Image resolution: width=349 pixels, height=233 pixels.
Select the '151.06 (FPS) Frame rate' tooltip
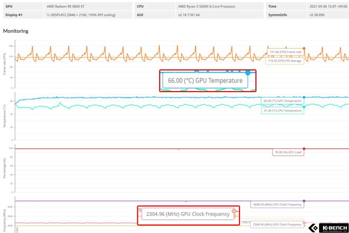[x=286, y=52]
